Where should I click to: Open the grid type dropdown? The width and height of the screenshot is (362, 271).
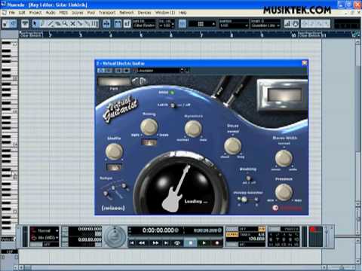[x=202, y=24]
